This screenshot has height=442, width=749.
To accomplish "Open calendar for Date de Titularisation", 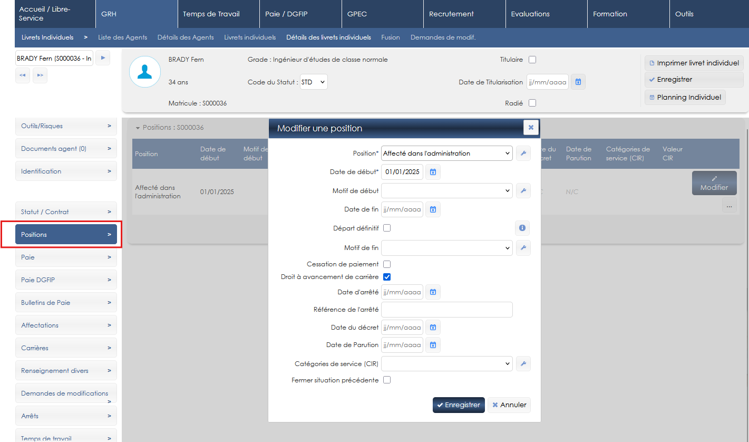I will click(578, 82).
